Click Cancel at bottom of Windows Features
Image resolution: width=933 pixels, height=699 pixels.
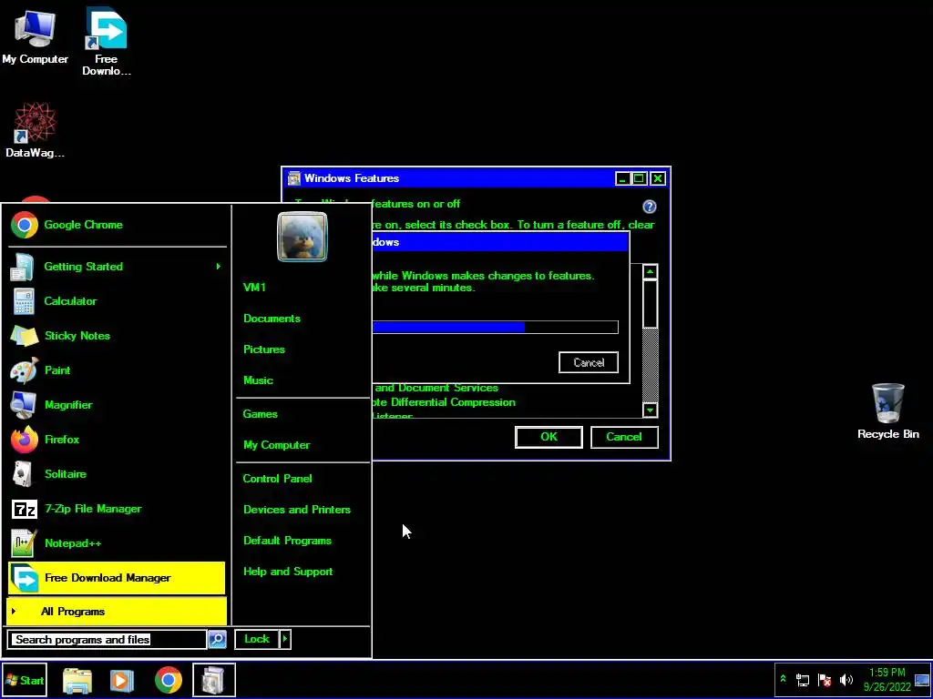coord(624,437)
